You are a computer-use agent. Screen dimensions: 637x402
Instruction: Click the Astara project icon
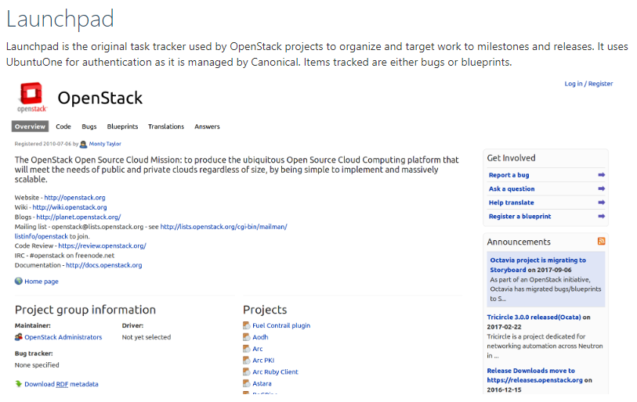click(247, 383)
